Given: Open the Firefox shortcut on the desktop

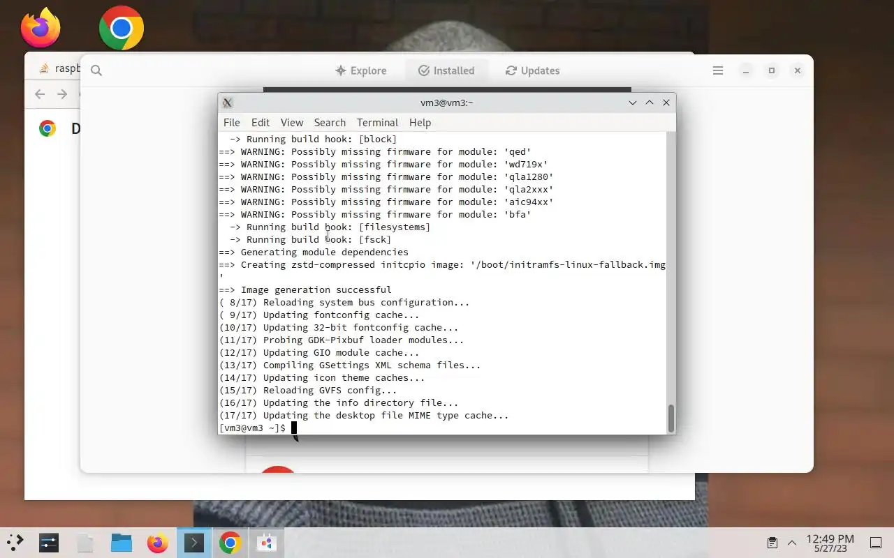Looking at the screenshot, I should [x=41, y=28].
